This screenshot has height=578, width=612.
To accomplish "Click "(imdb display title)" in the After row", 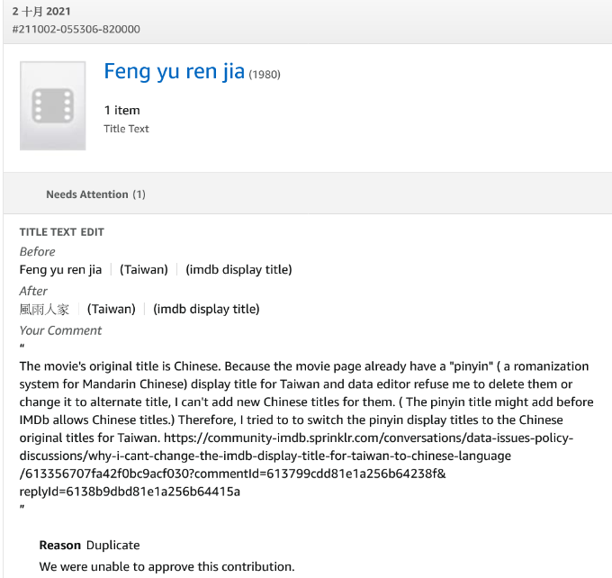I will 206,309.
